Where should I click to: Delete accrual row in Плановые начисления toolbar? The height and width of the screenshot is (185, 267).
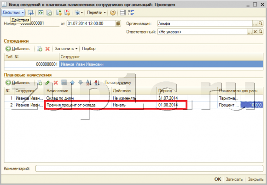point(56,83)
